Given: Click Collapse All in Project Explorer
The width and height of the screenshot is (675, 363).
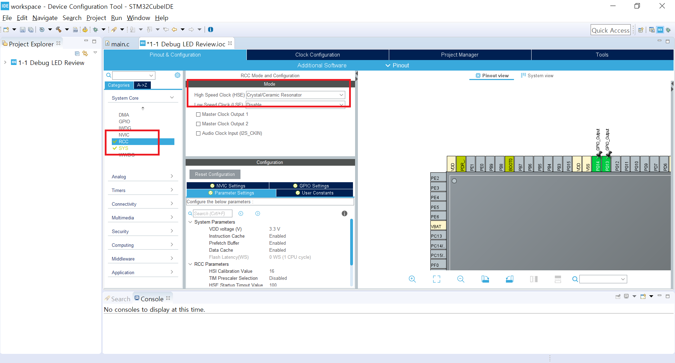Looking at the screenshot, I should (x=77, y=53).
